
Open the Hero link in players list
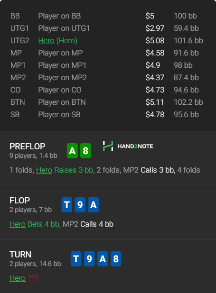tap(46, 41)
